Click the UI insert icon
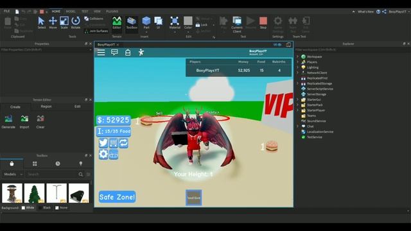Image resolution: width=411 pixels, height=231 pixels. (159, 23)
